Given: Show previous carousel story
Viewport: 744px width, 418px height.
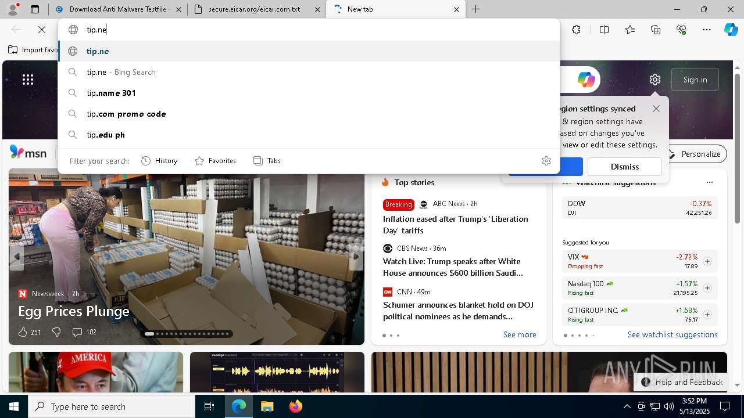Looking at the screenshot, I should pyautogui.click(x=17, y=256).
